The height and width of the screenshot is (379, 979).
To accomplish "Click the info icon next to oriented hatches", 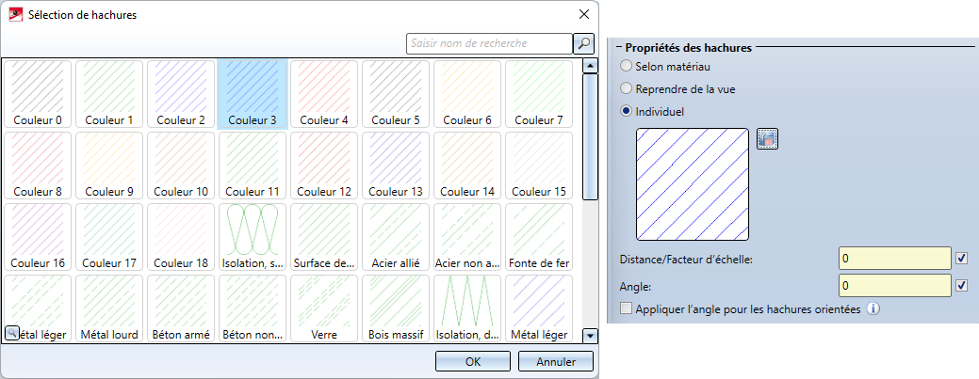I will [873, 308].
